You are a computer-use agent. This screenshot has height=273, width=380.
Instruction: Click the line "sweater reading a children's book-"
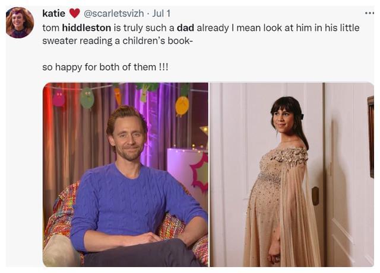[x=118, y=41]
